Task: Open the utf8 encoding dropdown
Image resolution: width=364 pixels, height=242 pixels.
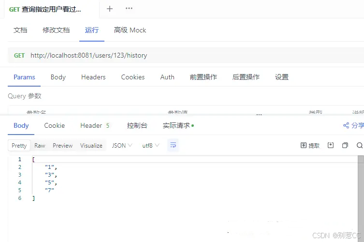Action: (x=151, y=146)
